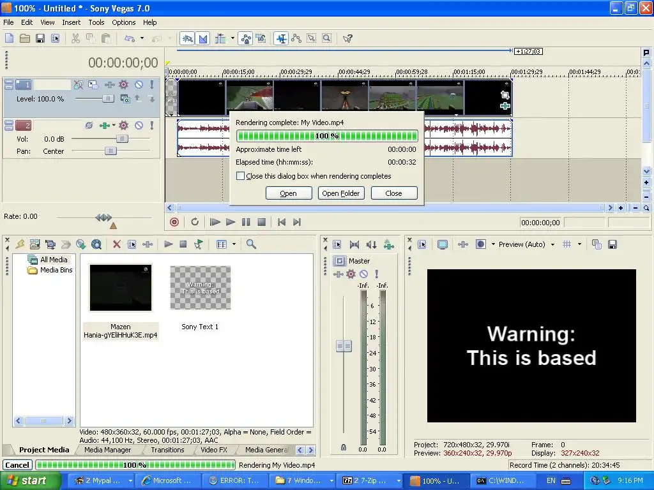Open a project with folder icon

25,39
